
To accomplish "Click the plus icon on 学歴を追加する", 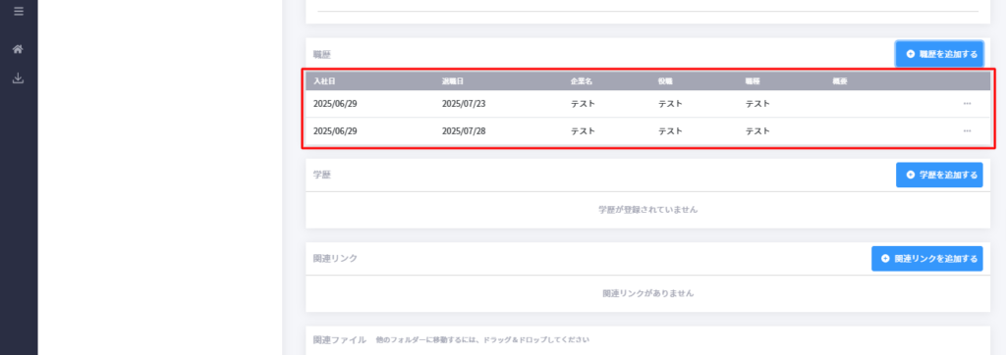I will [x=911, y=175].
